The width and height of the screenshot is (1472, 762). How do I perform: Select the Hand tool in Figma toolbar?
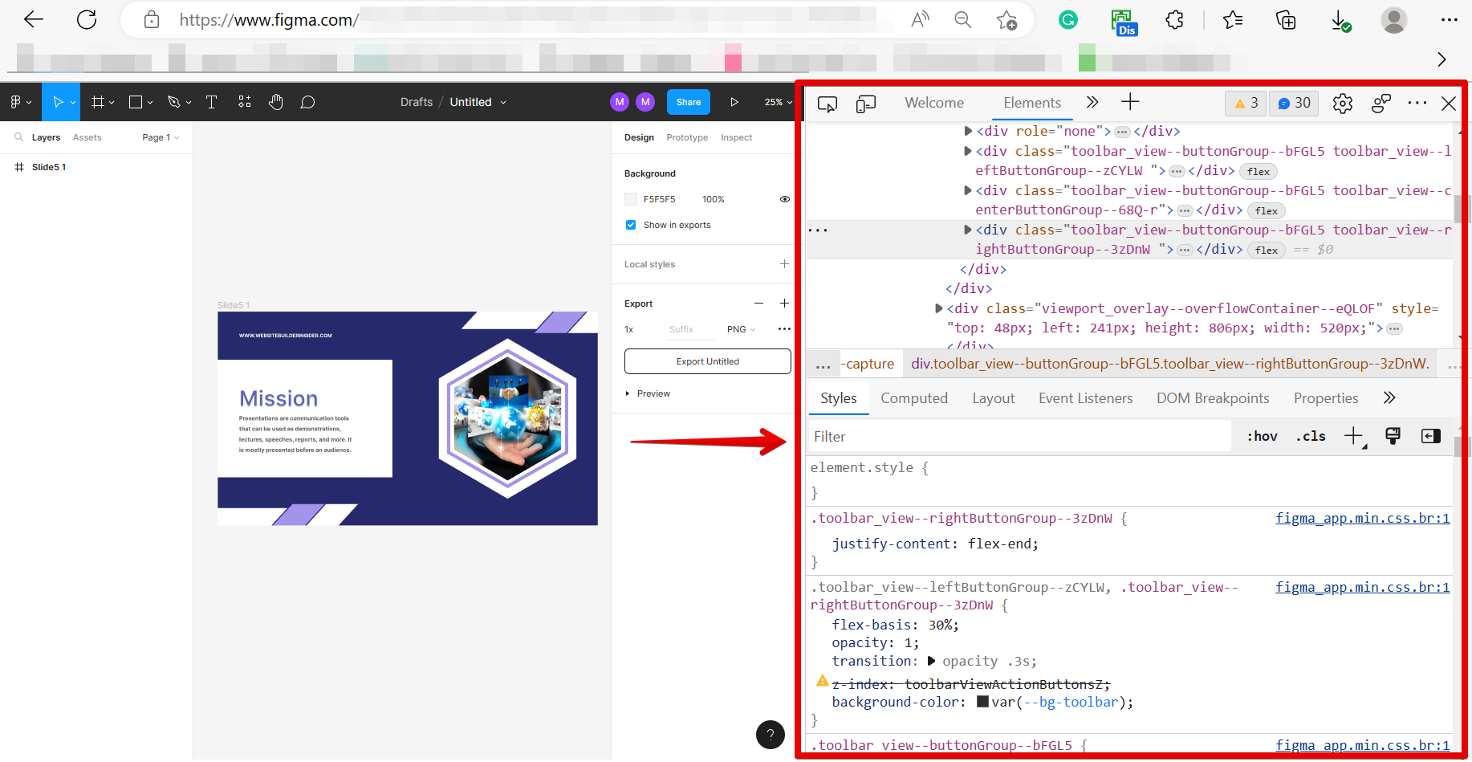click(276, 102)
